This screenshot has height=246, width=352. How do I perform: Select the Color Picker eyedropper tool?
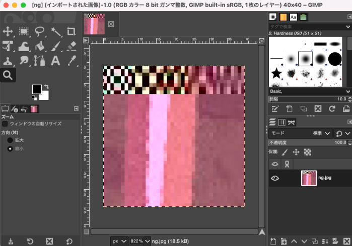point(72,61)
